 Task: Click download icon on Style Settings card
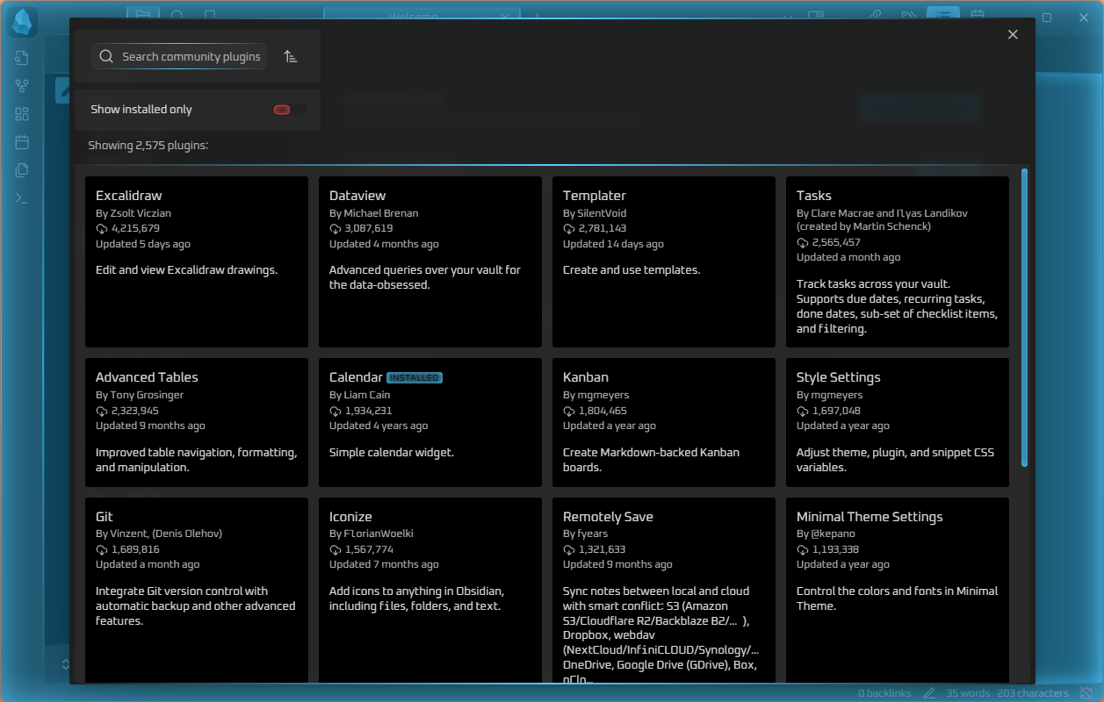pos(803,410)
